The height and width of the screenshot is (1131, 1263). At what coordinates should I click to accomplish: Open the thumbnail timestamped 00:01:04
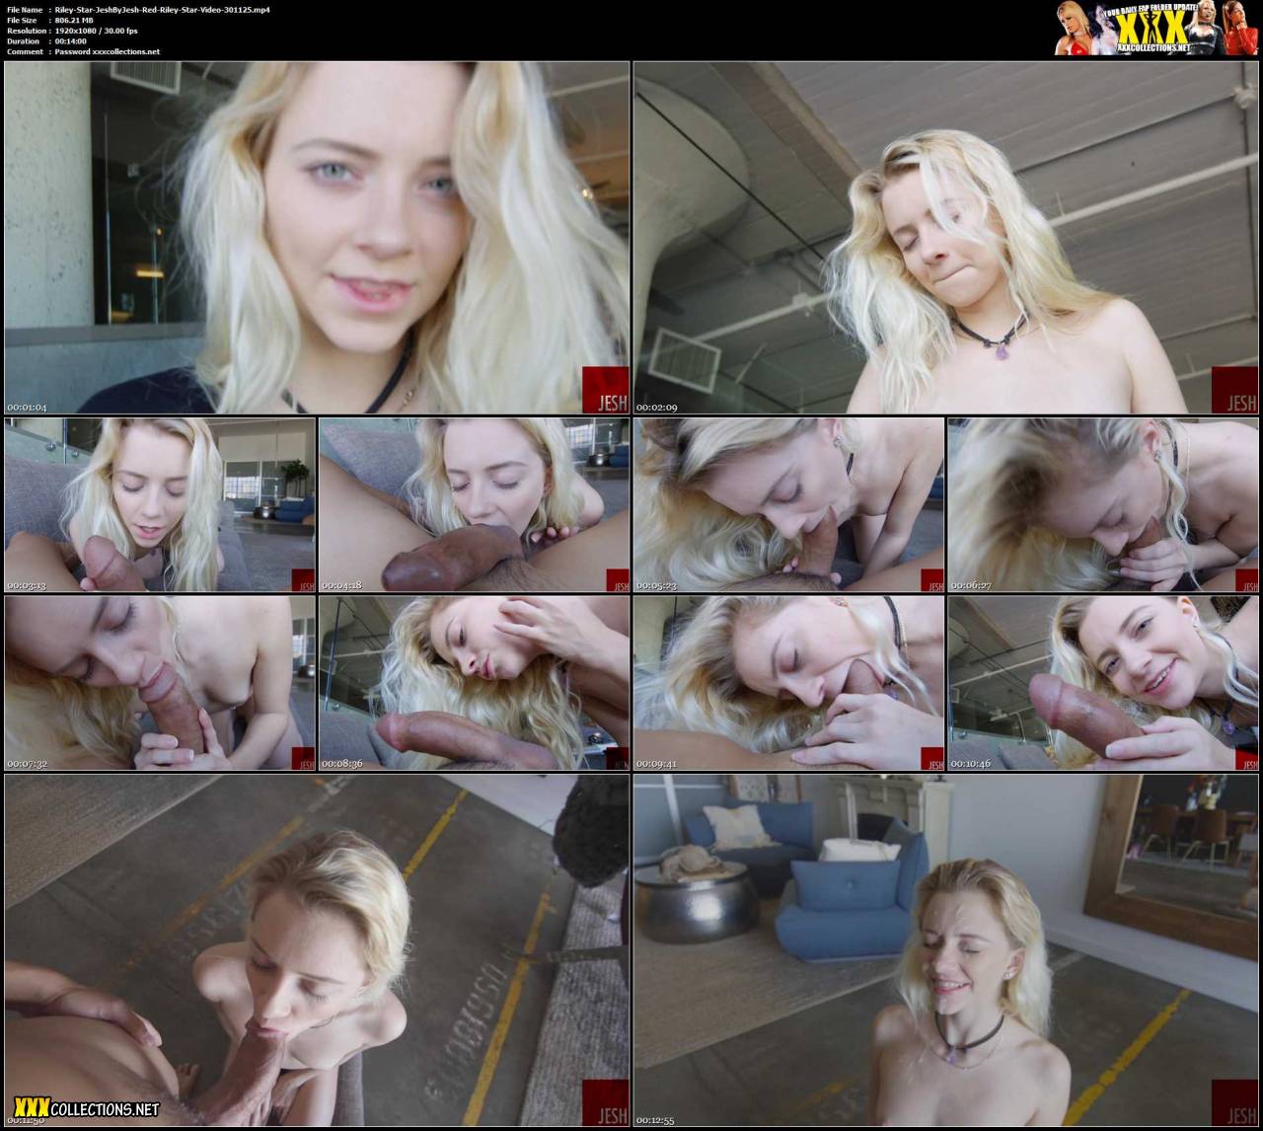point(317,237)
